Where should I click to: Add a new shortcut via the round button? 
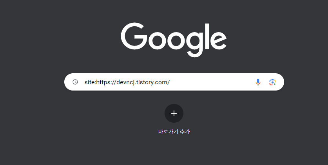point(174,113)
